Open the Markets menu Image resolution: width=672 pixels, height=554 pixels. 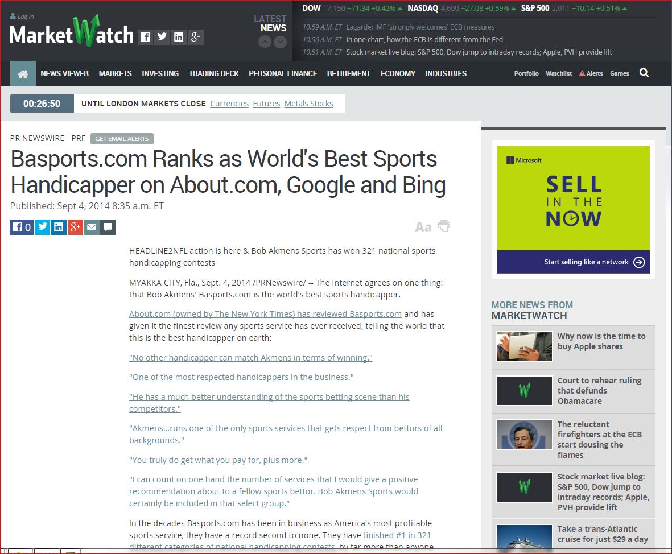pos(116,74)
